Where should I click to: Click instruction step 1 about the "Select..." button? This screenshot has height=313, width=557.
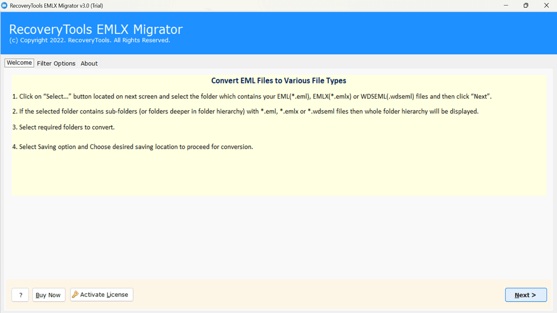tap(252, 97)
